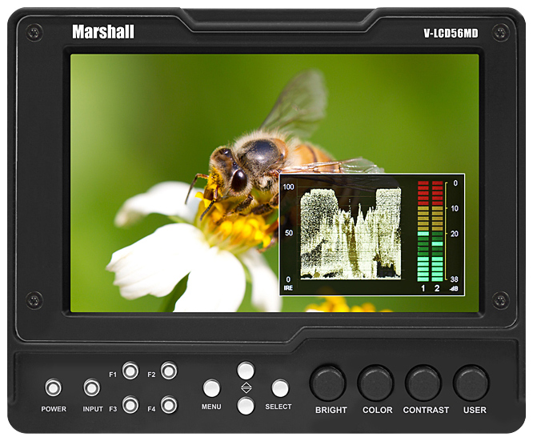The height and width of the screenshot is (445, 533).
Task: Click the V-LCD56MD model label
Action: [x=451, y=34]
